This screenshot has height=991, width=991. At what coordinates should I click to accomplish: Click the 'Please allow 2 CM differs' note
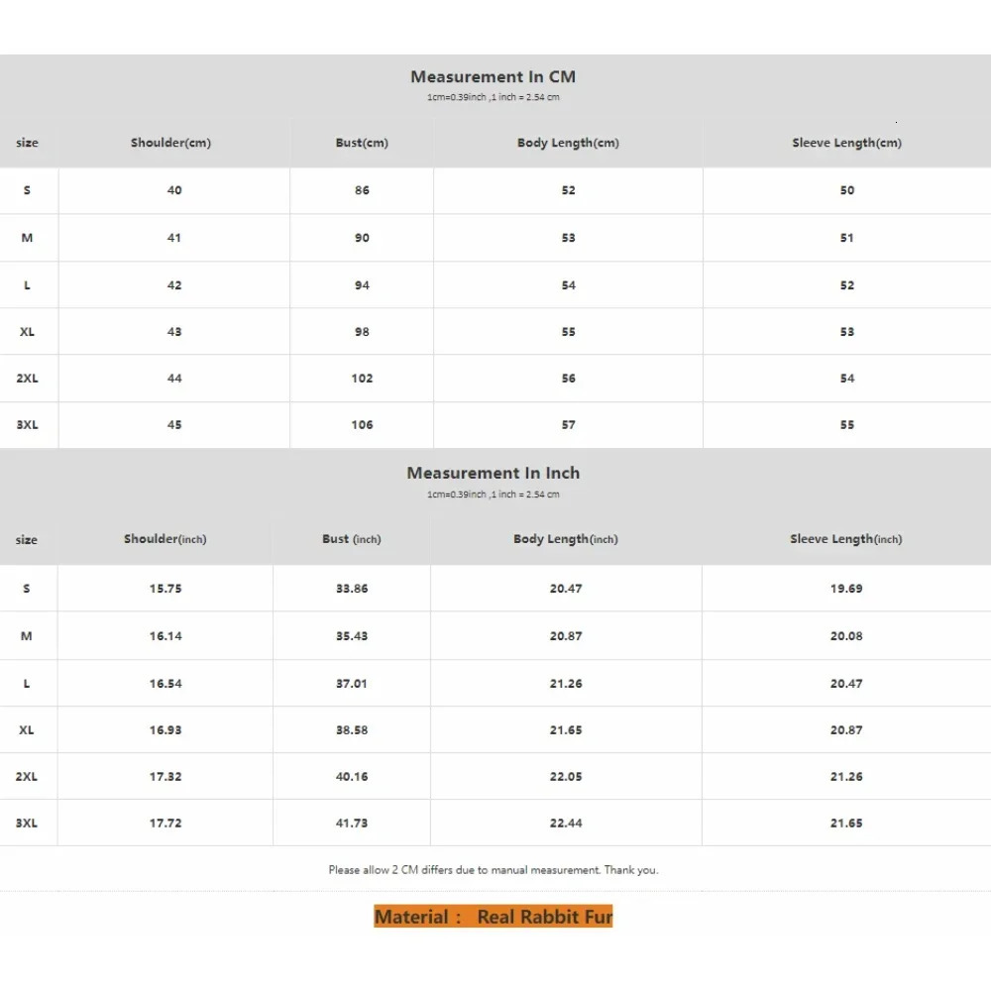[493, 870]
